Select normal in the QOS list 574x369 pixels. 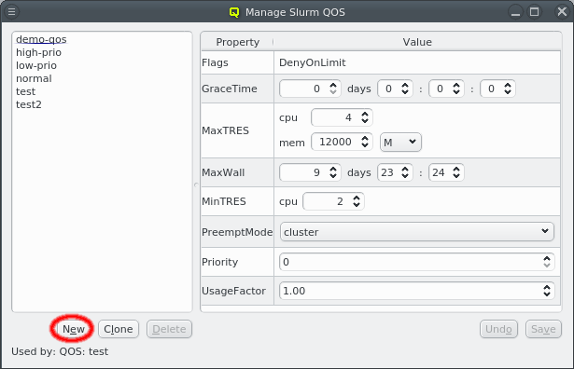coord(34,78)
